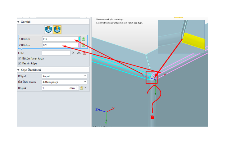Click the 'Seçim filtresini görüntülemek' hint text
The width and height of the screenshot is (231, 144).
pyautogui.click(x=120, y=23)
